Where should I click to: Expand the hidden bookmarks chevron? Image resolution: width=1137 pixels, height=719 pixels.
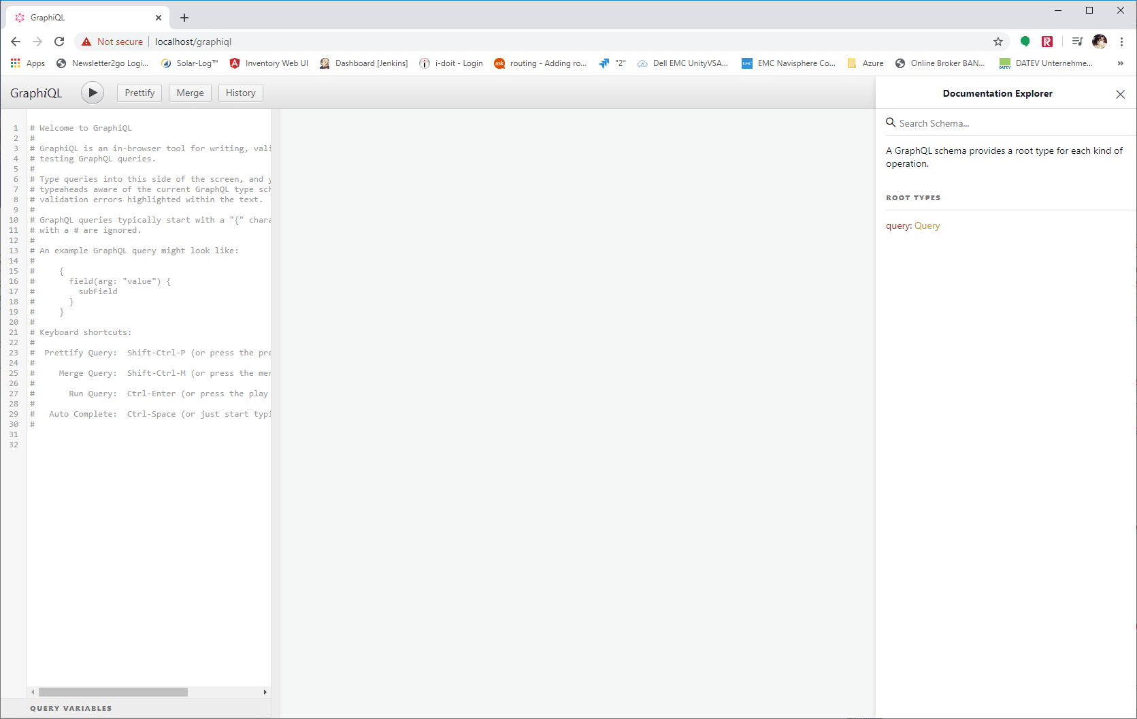[x=1121, y=63]
